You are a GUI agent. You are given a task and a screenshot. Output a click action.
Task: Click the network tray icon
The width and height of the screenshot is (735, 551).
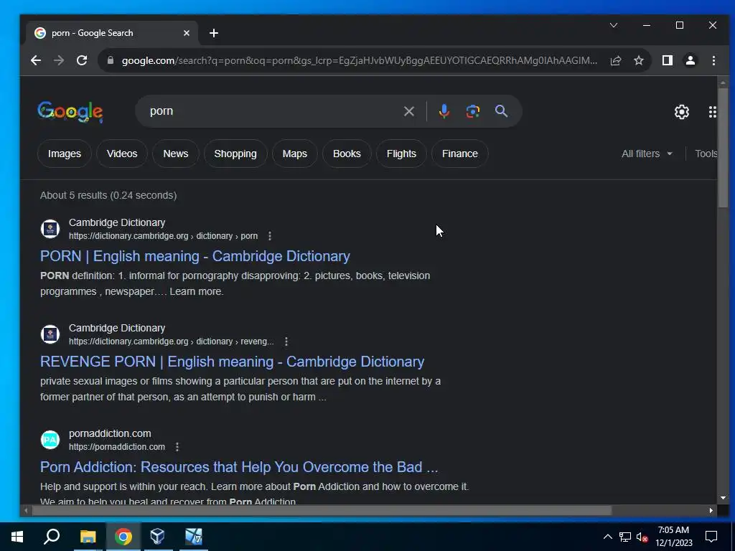tap(625, 537)
